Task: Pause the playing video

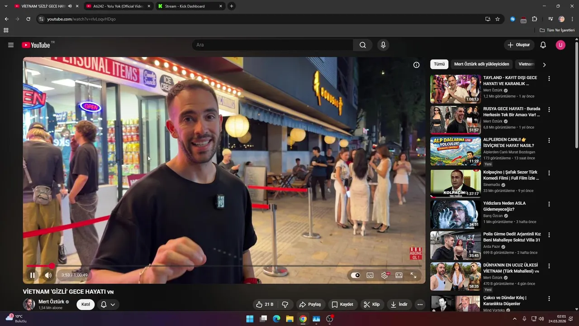Action: (33, 275)
